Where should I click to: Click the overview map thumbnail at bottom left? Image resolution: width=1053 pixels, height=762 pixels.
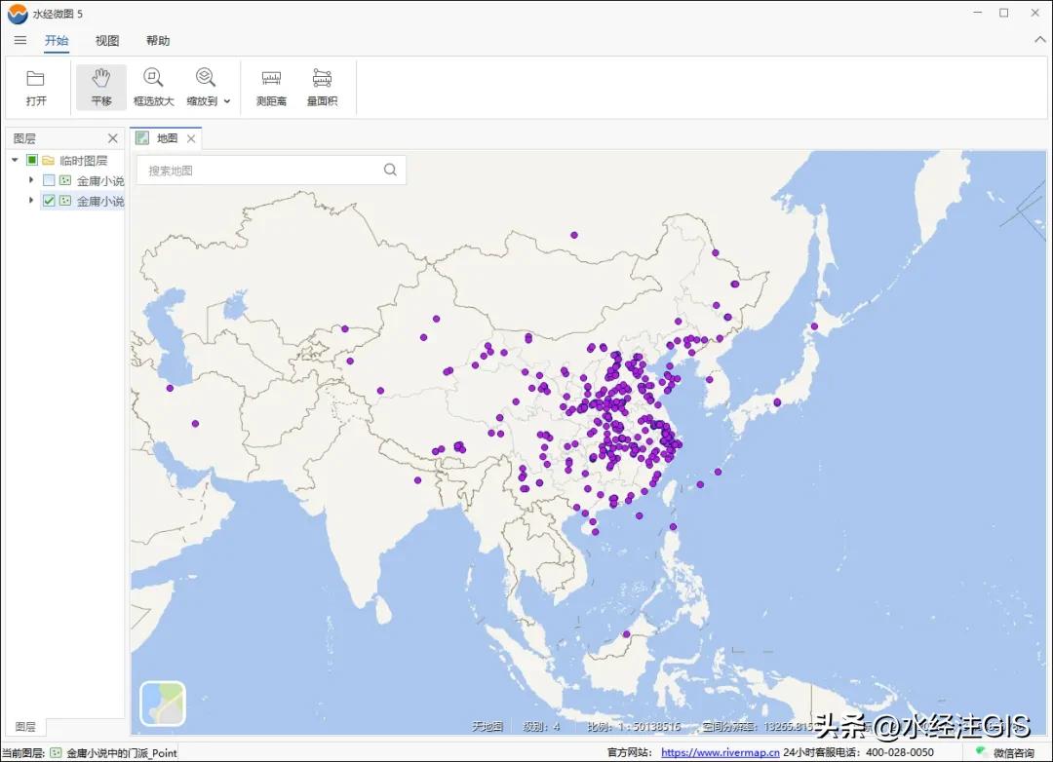pyautogui.click(x=162, y=703)
